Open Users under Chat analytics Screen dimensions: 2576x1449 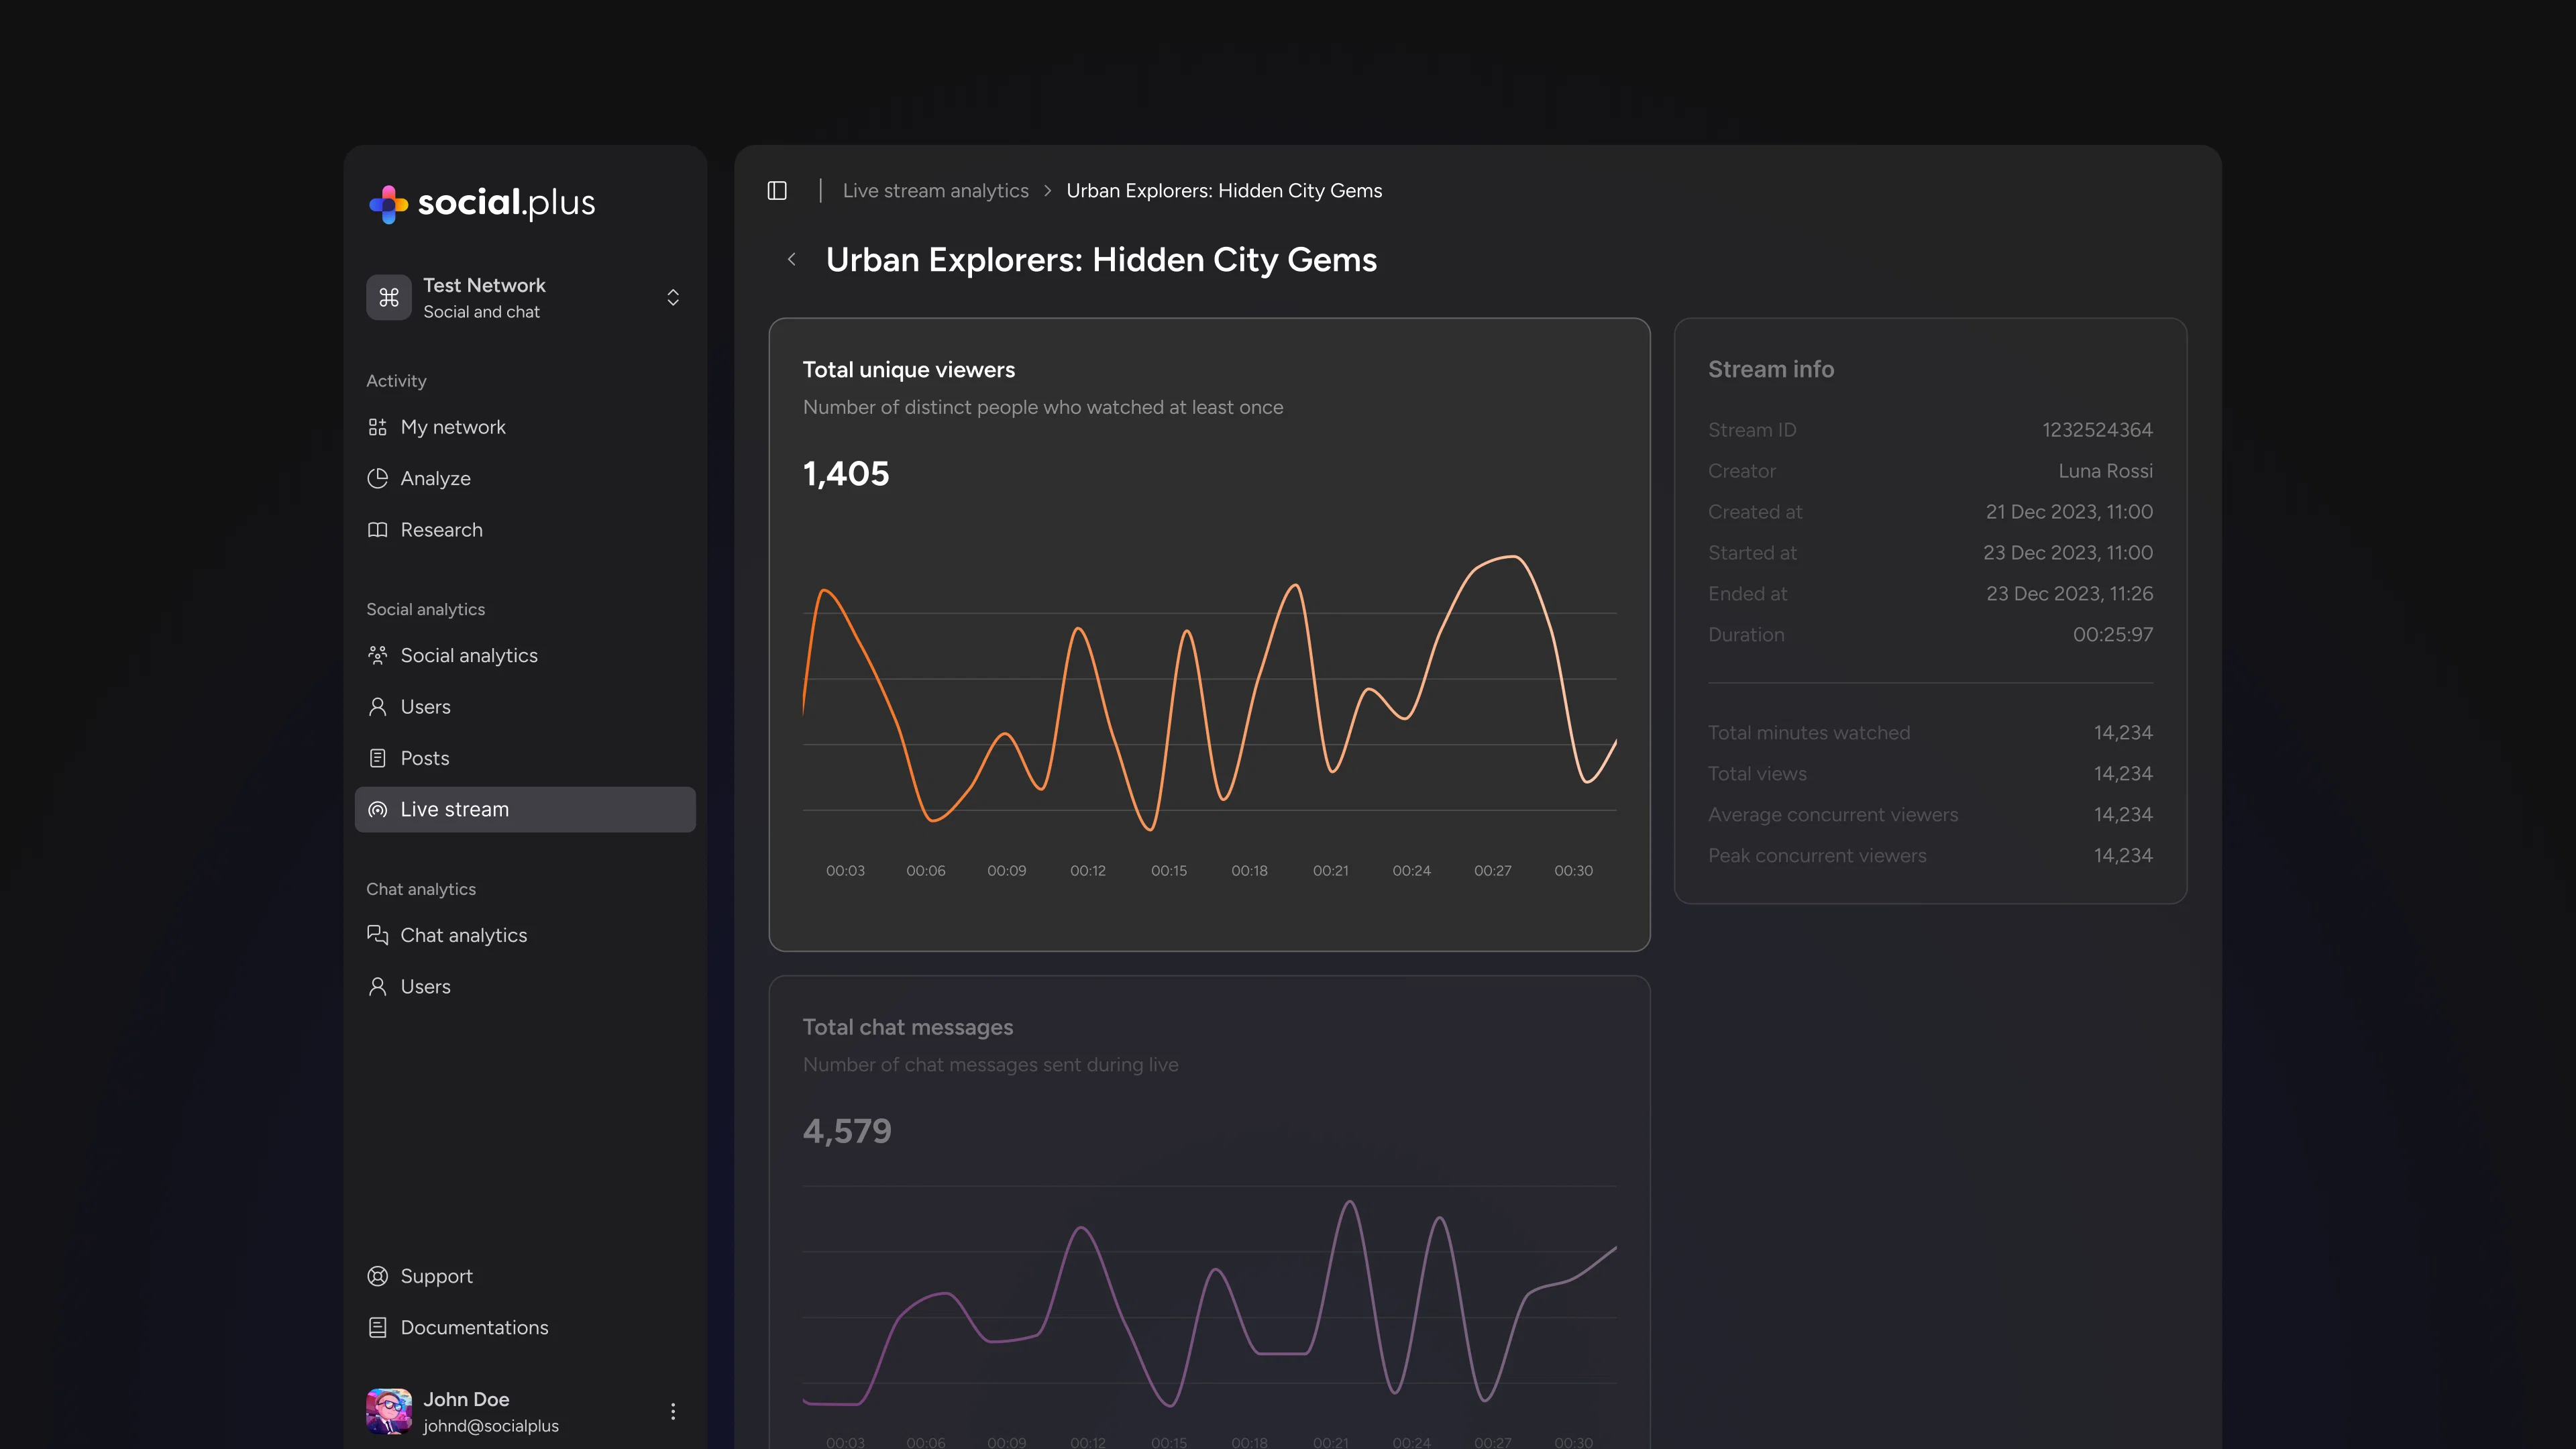point(425,986)
